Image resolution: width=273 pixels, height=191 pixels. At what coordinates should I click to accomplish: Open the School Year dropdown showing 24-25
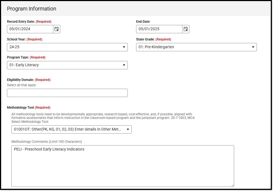tap(67, 47)
